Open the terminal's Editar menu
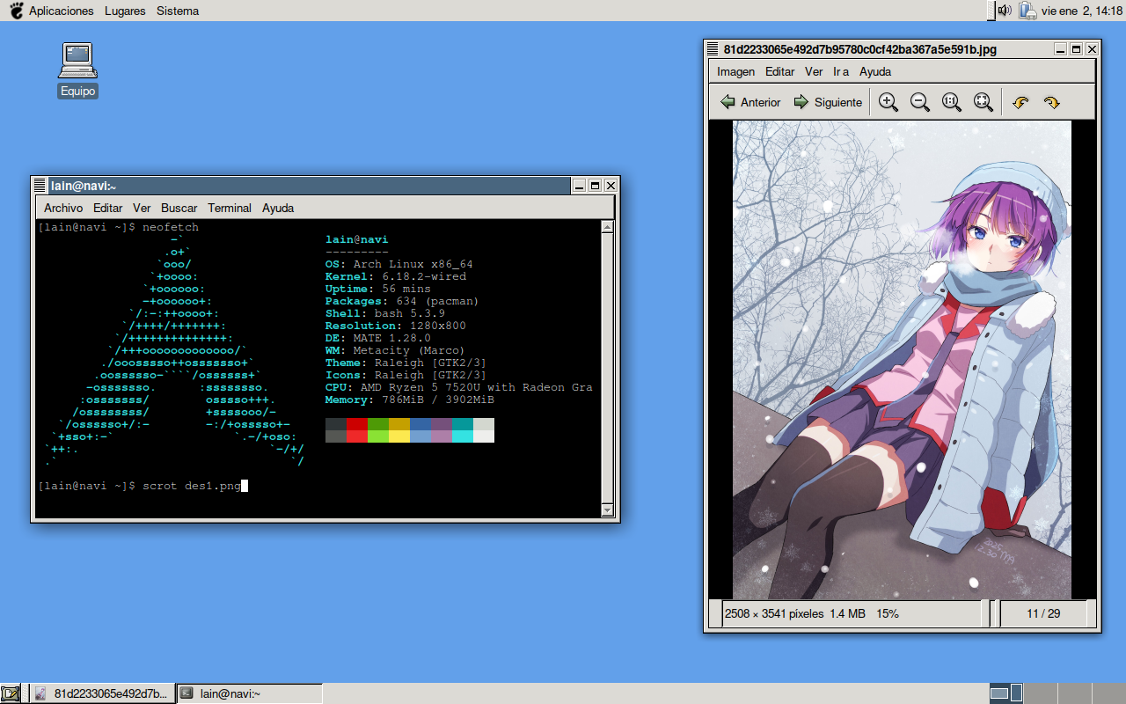The width and height of the screenshot is (1126, 704). click(108, 208)
